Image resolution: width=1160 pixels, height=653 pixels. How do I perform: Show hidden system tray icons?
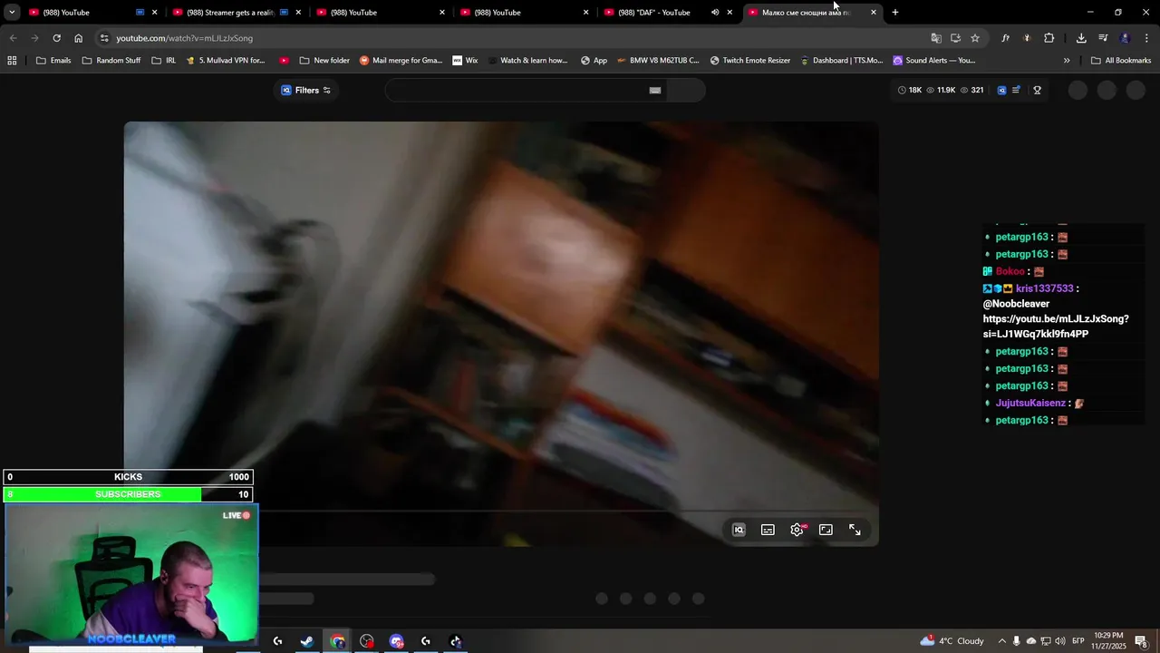pos(1001,641)
